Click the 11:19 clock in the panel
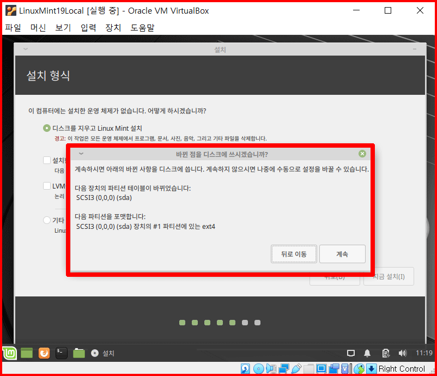This screenshot has width=437, height=376. (424, 353)
